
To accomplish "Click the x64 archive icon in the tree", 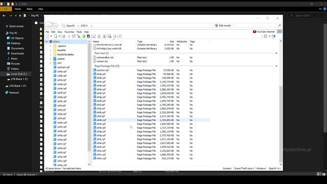I will (x=55, y=63).
